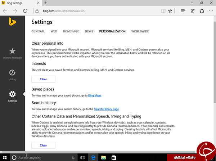This screenshot has height=161, width=216.
Task: Click the 'Search history' heading
Action: coord(44,103)
